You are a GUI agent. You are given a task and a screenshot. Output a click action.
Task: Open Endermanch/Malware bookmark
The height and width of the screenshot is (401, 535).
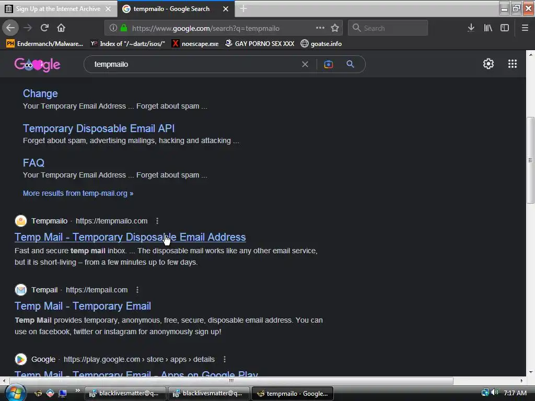pyautogui.click(x=45, y=44)
